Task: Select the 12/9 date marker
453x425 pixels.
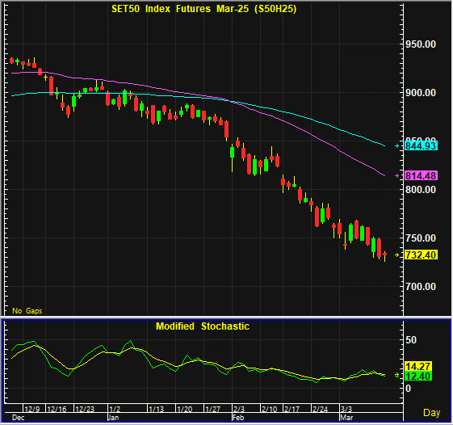Action: [31, 409]
